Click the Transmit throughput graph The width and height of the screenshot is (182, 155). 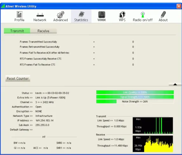coord(153,125)
